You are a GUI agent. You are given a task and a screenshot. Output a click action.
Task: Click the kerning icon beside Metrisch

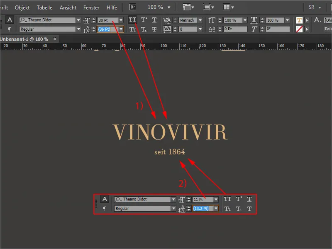coord(167,20)
